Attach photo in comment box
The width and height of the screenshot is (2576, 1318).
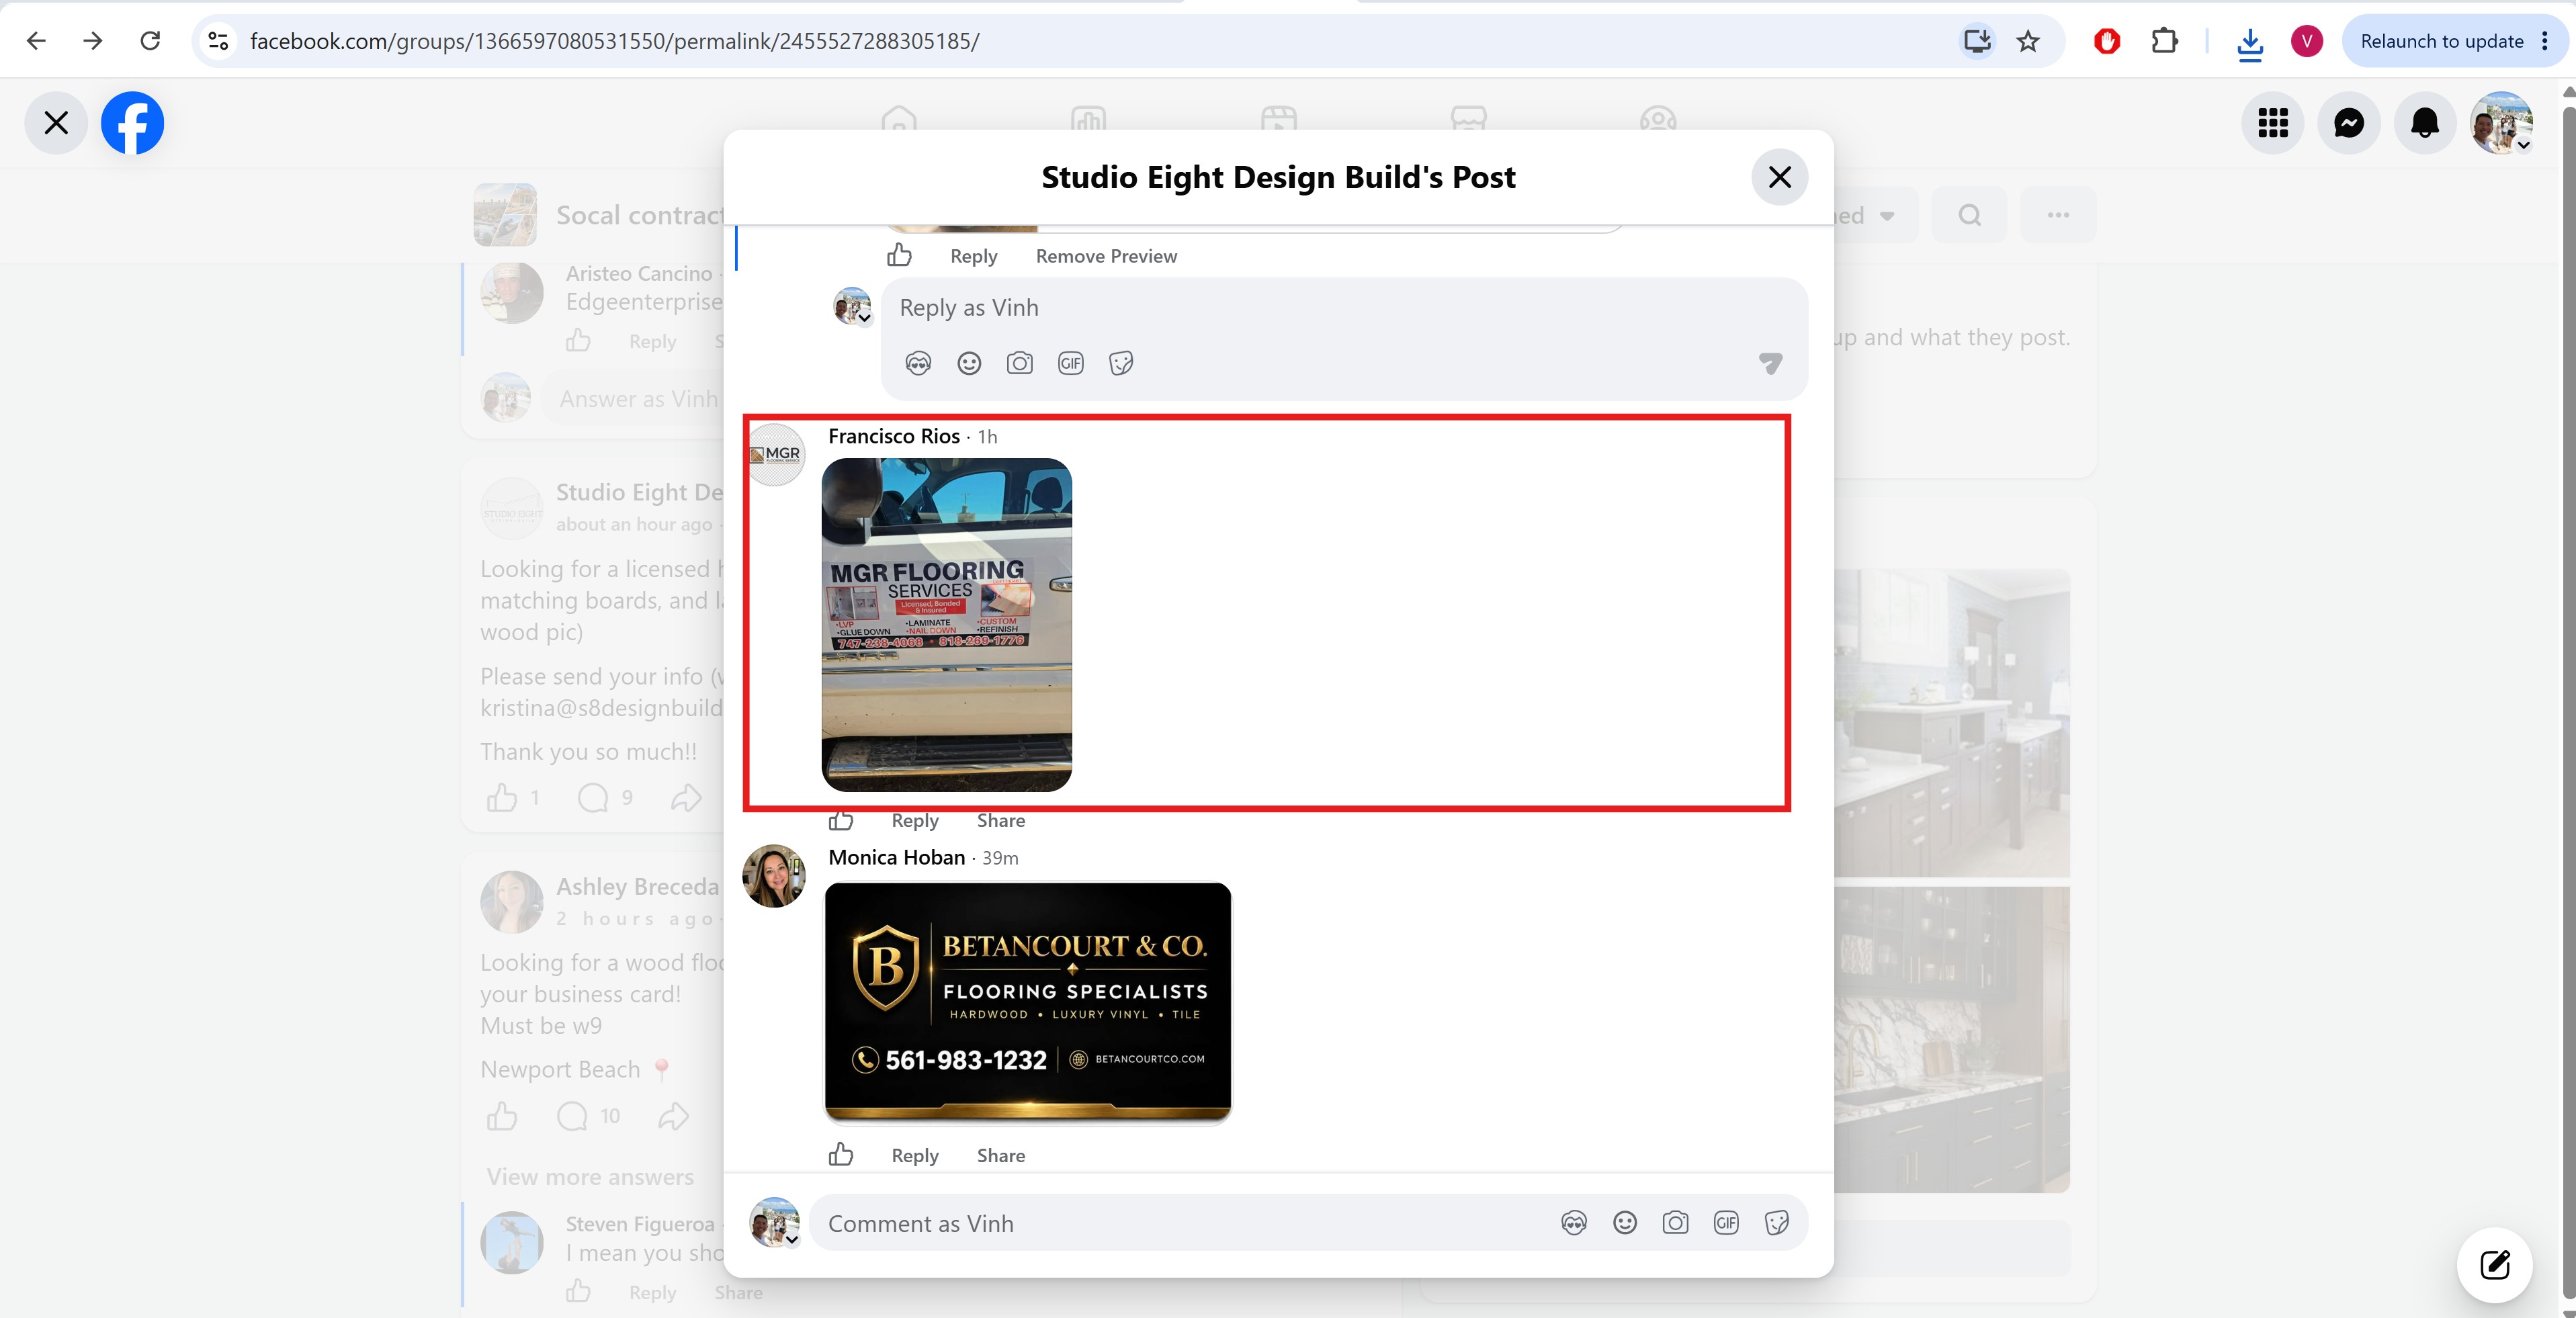pos(1675,1223)
